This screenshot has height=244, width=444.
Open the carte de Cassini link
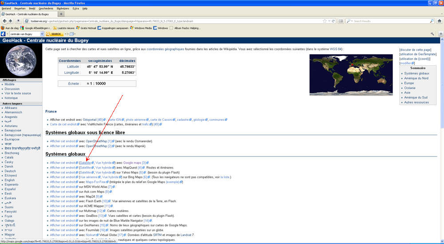[x=162, y=120]
